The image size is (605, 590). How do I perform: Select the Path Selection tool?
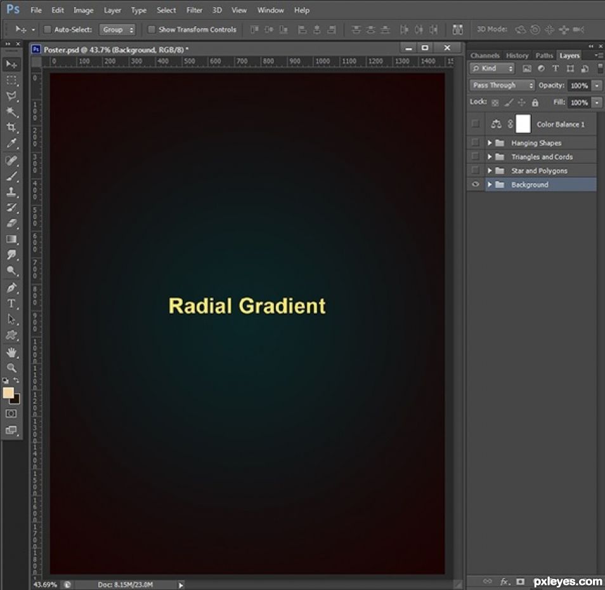click(11, 319)
